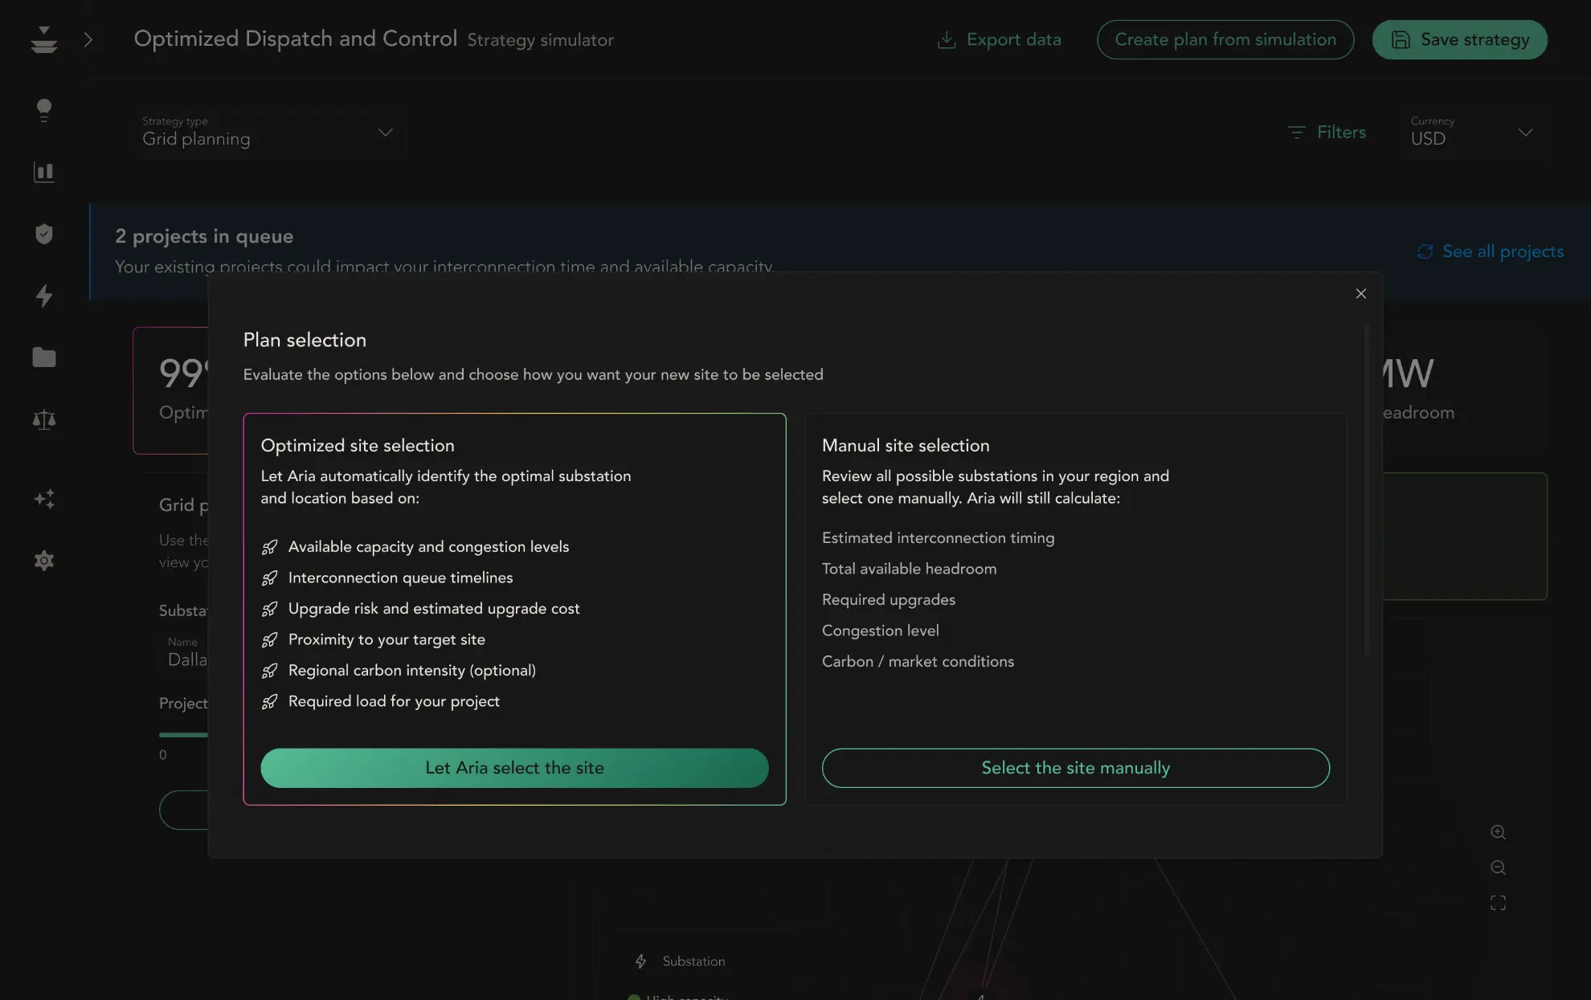
Task: Click Carbon / market conditions text
Action: [x=918, y=662]
